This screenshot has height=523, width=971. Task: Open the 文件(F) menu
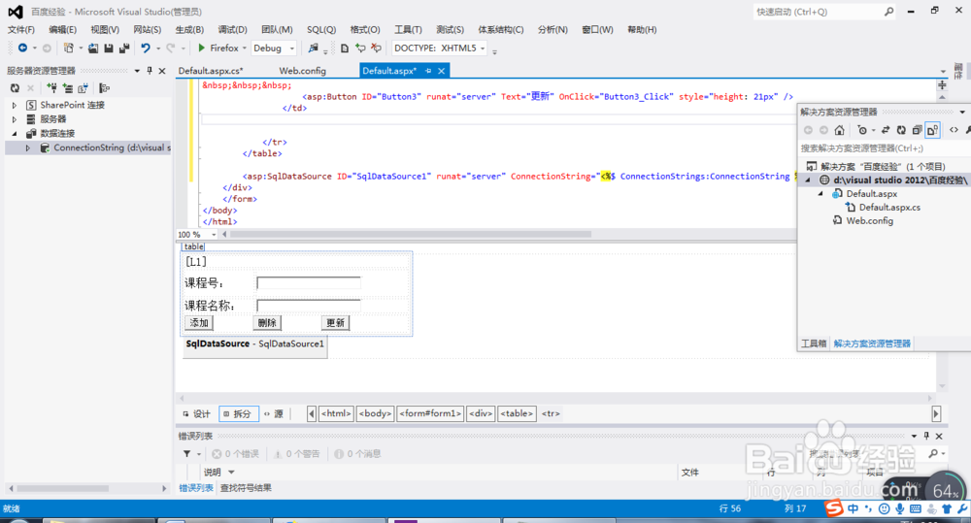(21, 30)
